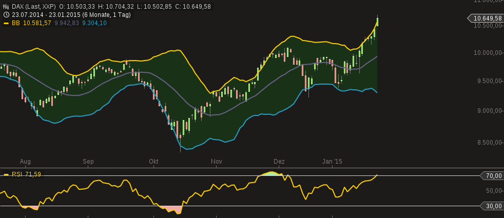Click the RSI 30,00 level tag
The image size is (504, 218).
pyautogui.click(x=492, y=206)
